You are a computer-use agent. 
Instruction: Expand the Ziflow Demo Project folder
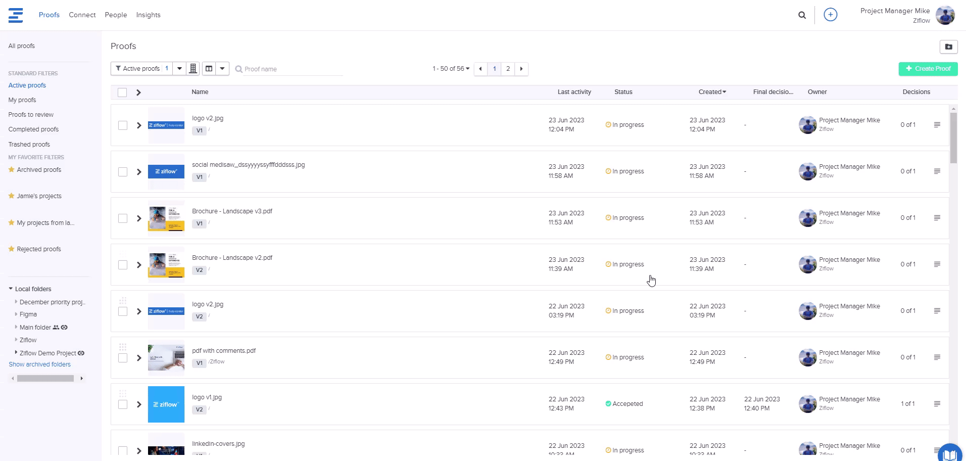(16, 353)
